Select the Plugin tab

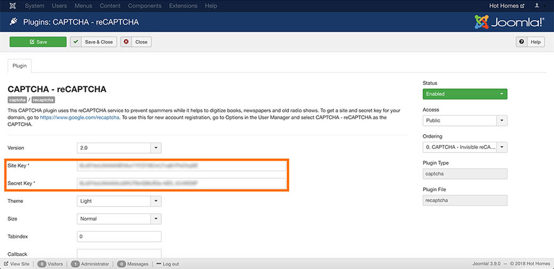tap(20, 66)
